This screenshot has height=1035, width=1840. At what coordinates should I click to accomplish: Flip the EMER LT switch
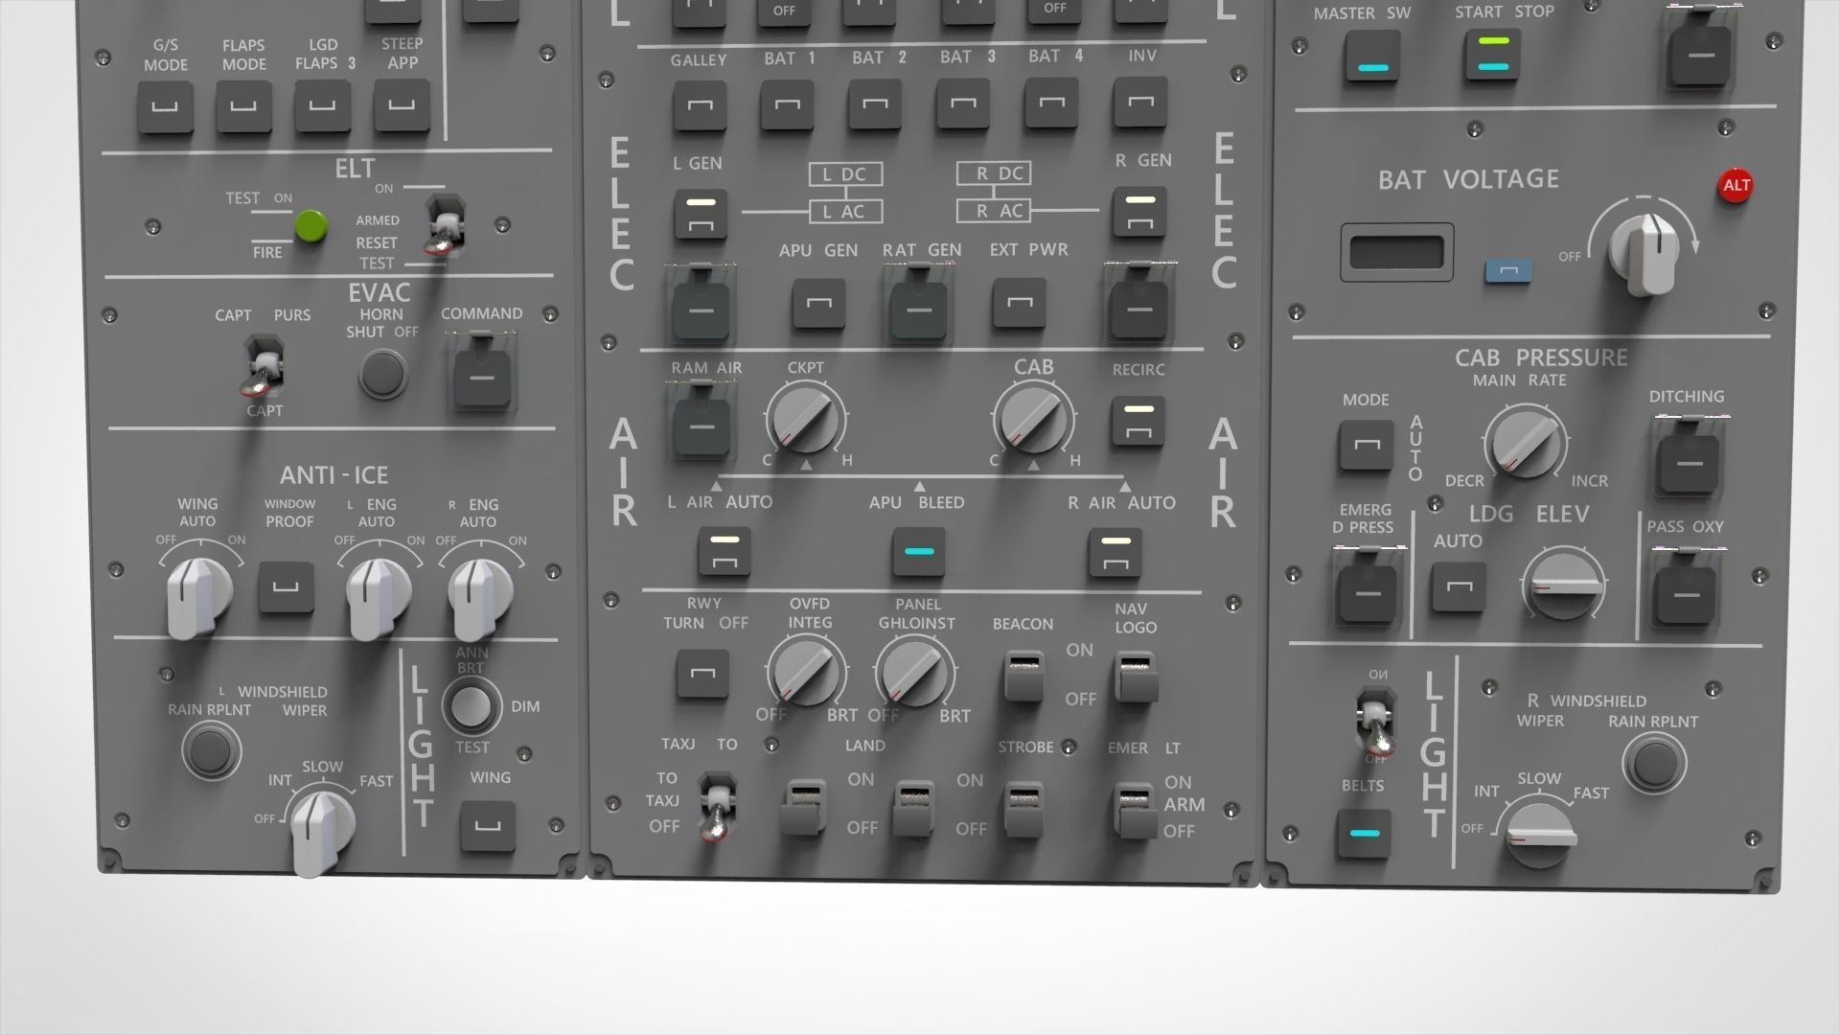click(x=1136, y=810)
